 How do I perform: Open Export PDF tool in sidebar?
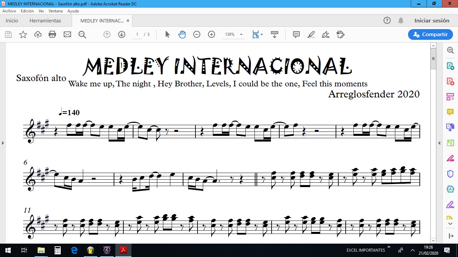pyautogui.click(x=450, y=66)
